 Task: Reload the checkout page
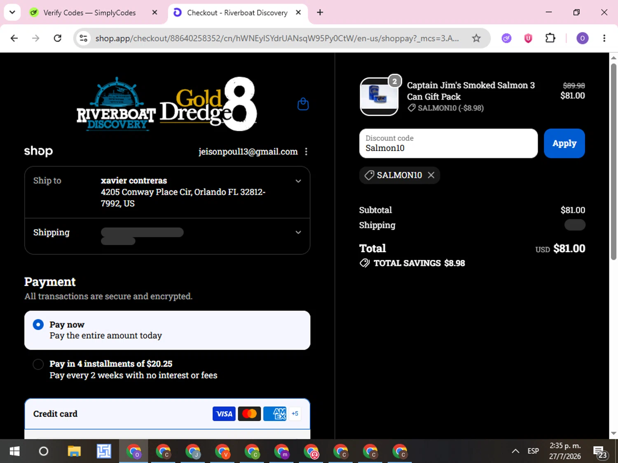58,38
